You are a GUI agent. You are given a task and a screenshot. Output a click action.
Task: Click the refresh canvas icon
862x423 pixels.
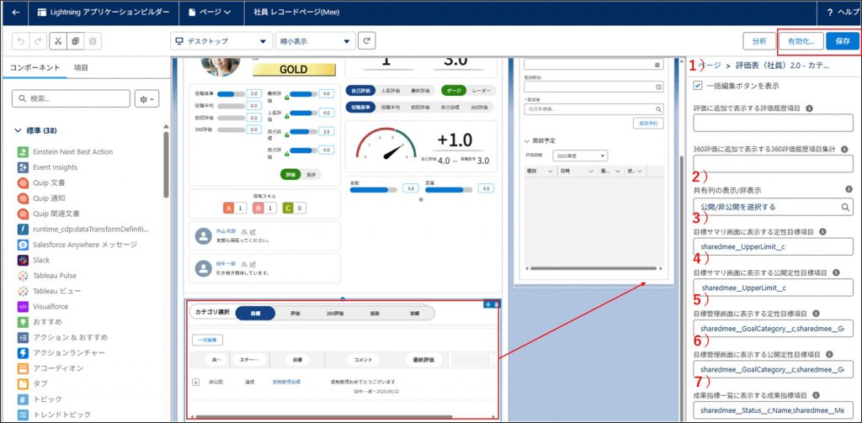(x=366, y=41)
